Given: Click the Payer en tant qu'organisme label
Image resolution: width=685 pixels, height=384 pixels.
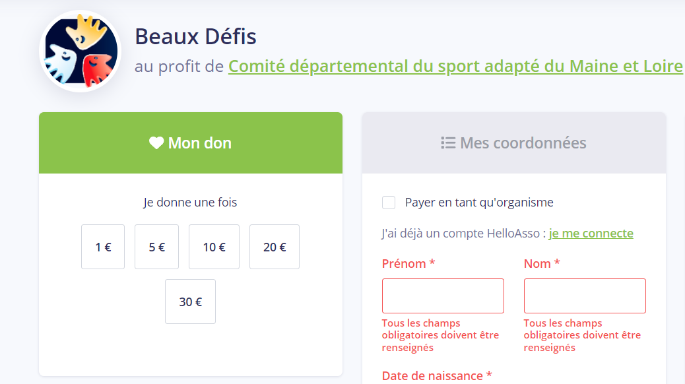Looking at the screenshot, I should point(479,203).
